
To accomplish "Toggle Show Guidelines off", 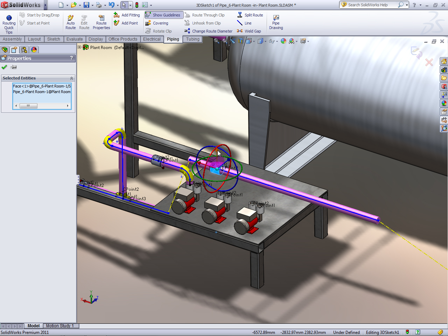I will [x=163, y=15].
